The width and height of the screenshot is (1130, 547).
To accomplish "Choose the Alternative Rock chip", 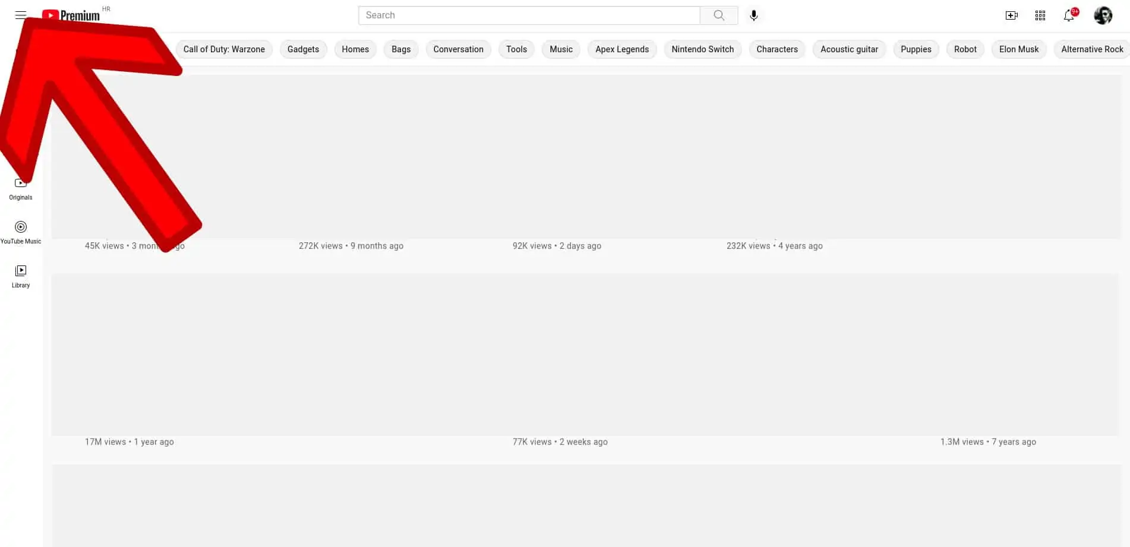I will [x=1092, y=49].
